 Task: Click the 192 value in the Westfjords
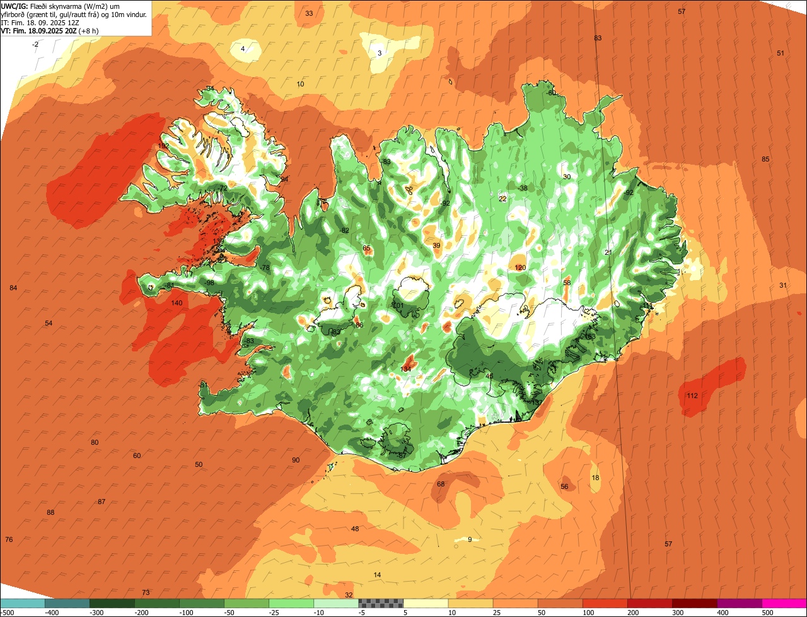[x=163, y=146]
